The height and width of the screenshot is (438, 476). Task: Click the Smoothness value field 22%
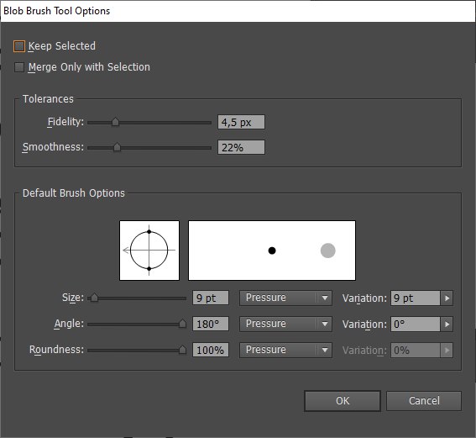pos(241,147)
